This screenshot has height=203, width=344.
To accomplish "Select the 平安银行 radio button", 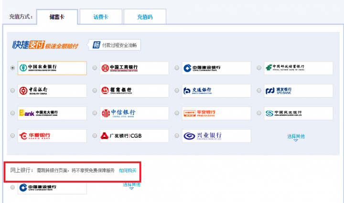I will click(x=177, y=113).
